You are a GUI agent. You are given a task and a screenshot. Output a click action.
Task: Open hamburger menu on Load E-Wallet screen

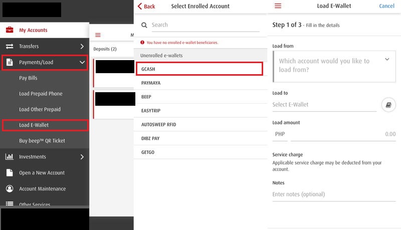278,6
